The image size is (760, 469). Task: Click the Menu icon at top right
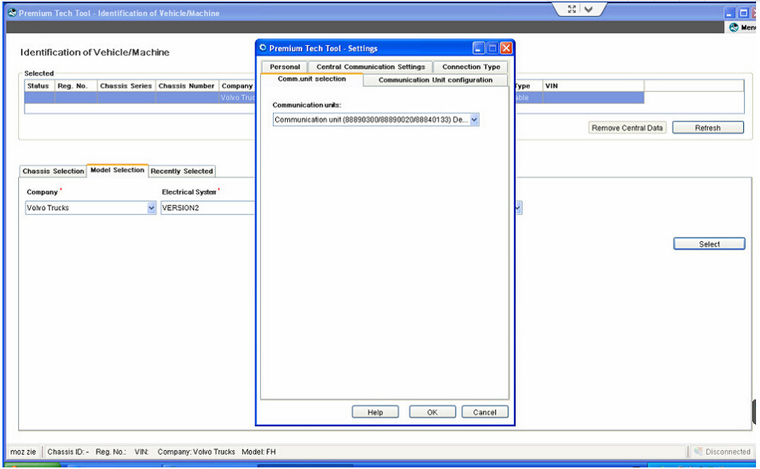point(734,28)
